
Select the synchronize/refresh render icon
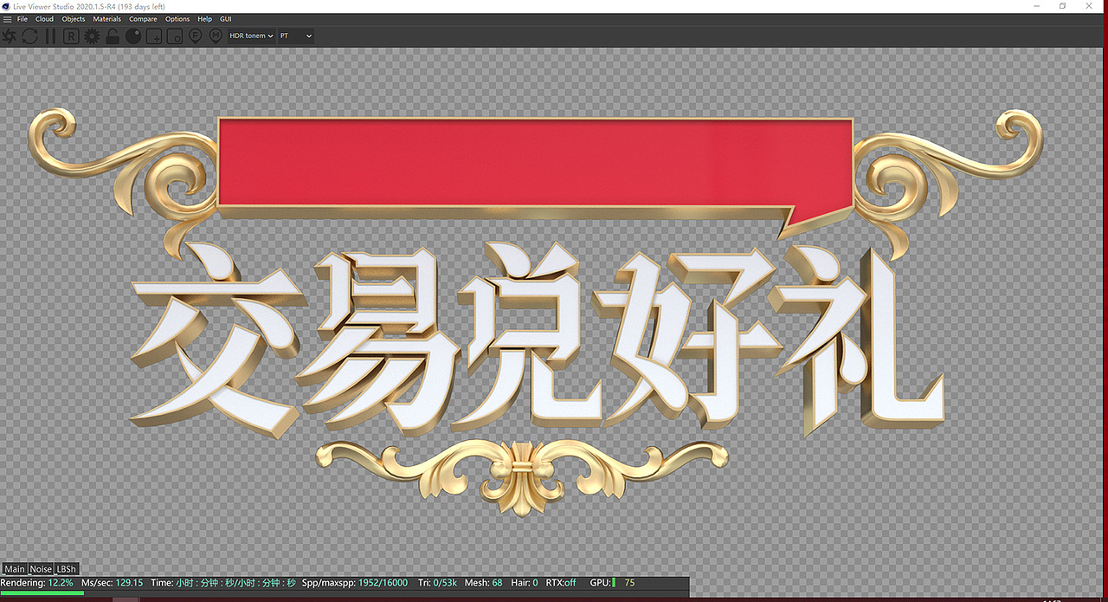(x=29, y=36)
